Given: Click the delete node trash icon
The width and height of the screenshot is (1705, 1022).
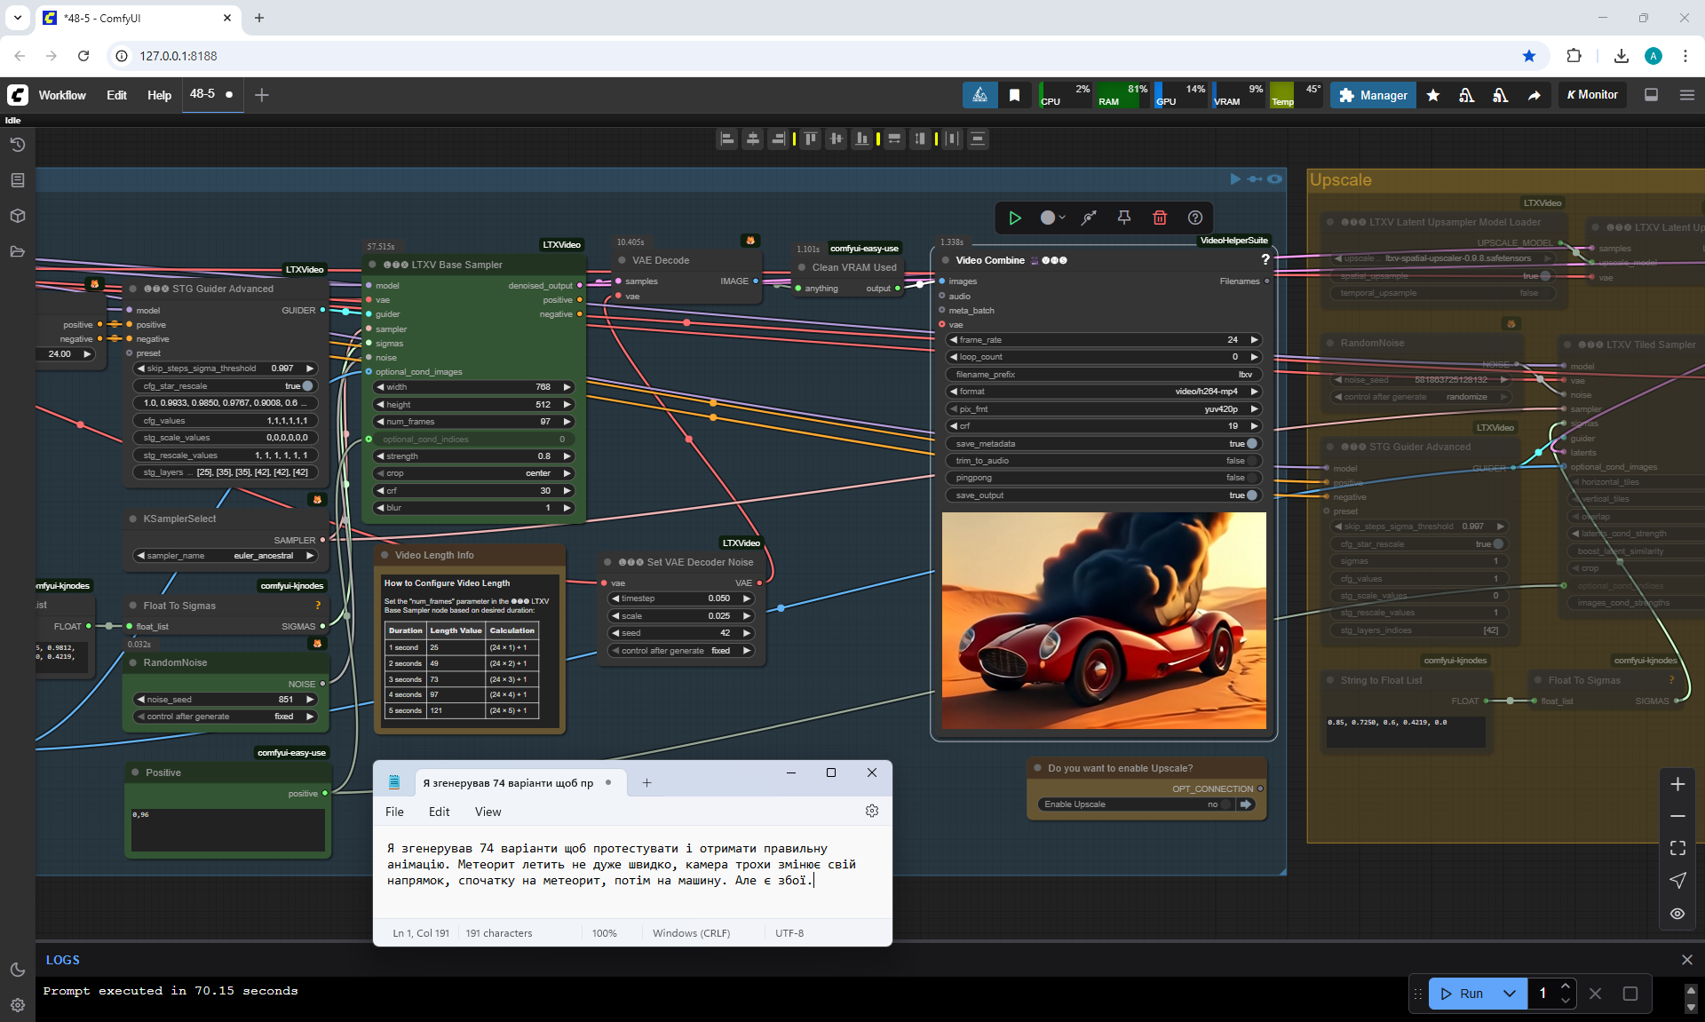Looking at the screenshot, I should click(1159, 218).
